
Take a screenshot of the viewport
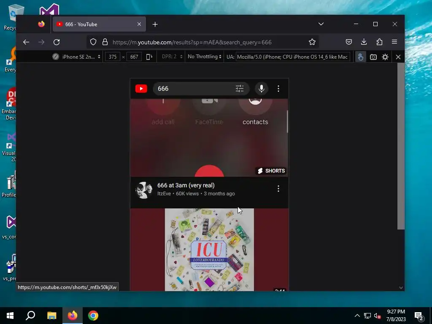click(373, 57)
